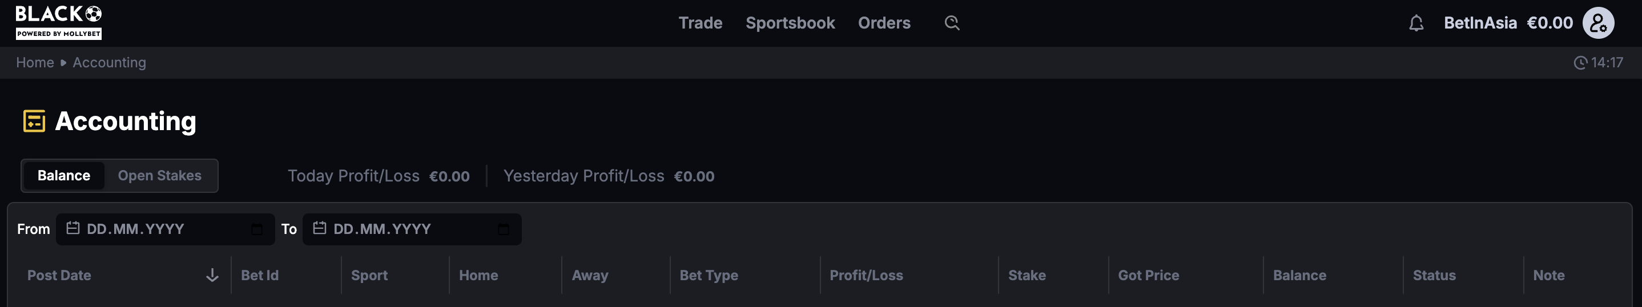Click the Accounting breadcrumb link
This screenshot has width=1642, height=307.
point(109,62)
